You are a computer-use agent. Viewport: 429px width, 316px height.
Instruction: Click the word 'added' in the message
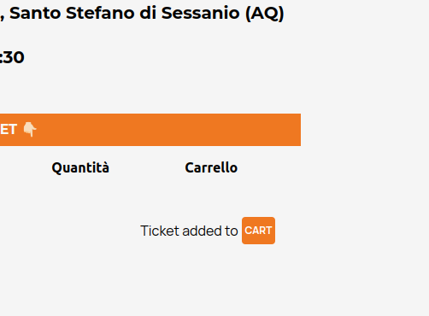pos(203,231)
